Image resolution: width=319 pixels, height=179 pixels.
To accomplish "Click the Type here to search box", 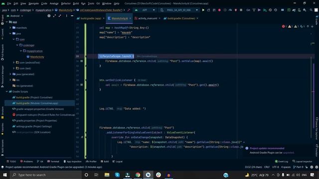I will click(x=46, y=175).
